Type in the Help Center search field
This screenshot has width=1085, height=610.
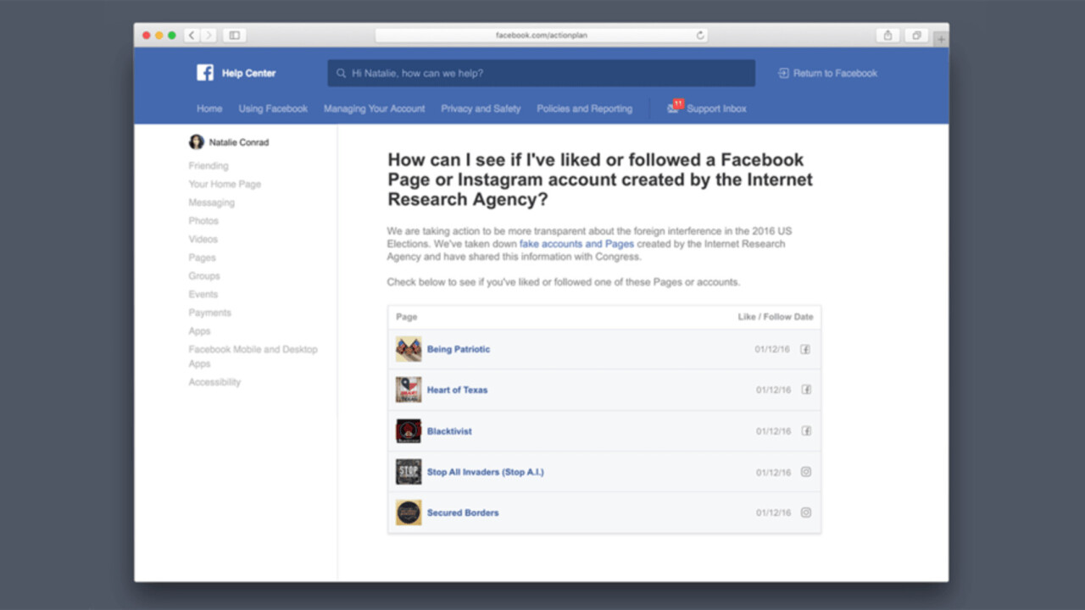point(542,74)
